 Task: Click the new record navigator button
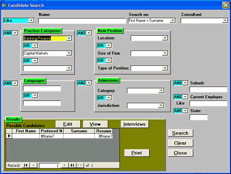point(80,165)
